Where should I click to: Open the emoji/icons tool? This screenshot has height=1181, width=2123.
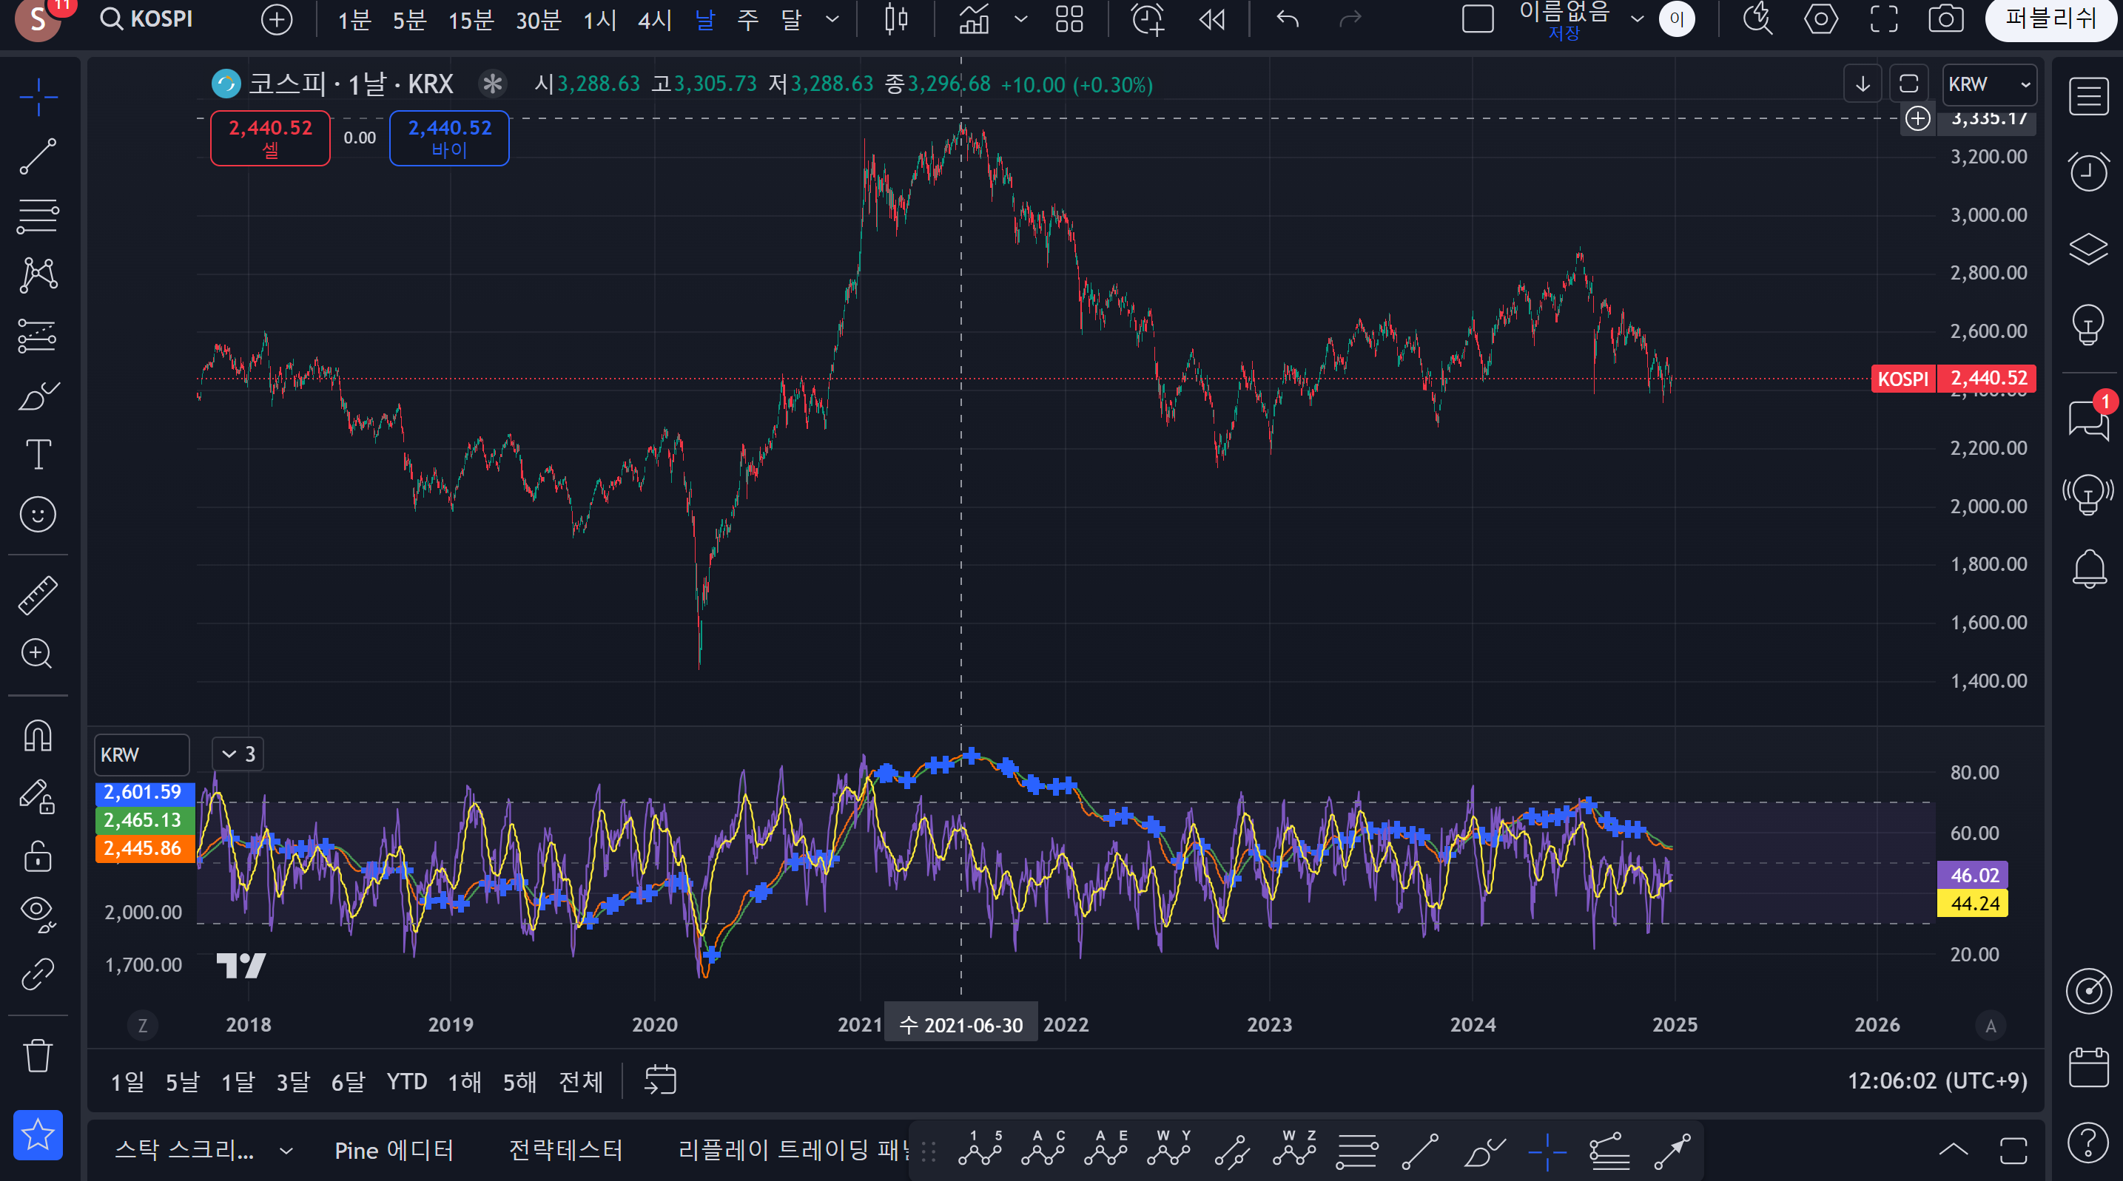coord(38,515)
